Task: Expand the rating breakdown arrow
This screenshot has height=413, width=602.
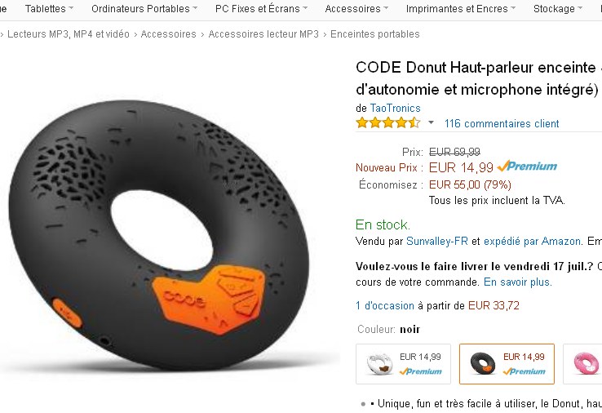Action: pyautogui.click(x=431, y=123)
